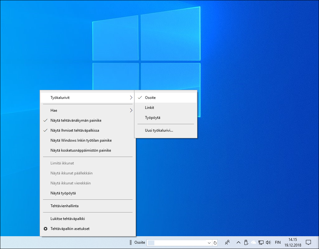319x249 pixels.
Task: Click the gear icon beside Tehtäväpalkin asetukset
Action: [x=46, y=229]
